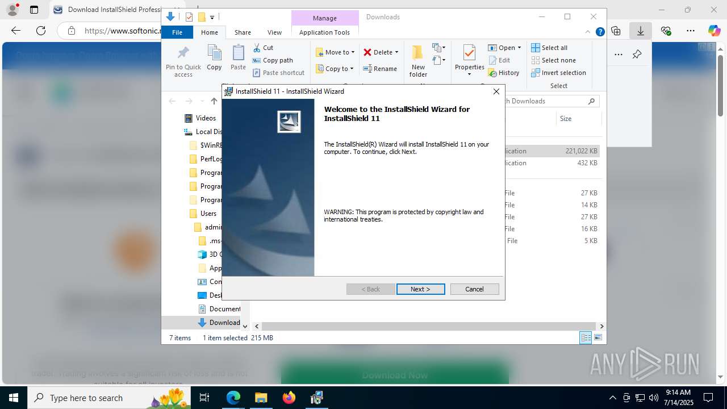This screenshot has height=409, width=727.
Task: Open the Open button dropdown arrow
Action: pos(519,48)
